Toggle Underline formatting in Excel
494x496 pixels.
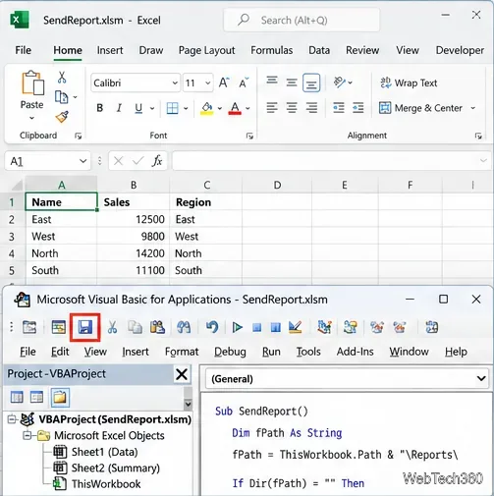(x=138, y=108)
